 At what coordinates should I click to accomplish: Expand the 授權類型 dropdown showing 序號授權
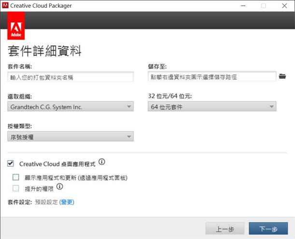[x=70, y=136]
